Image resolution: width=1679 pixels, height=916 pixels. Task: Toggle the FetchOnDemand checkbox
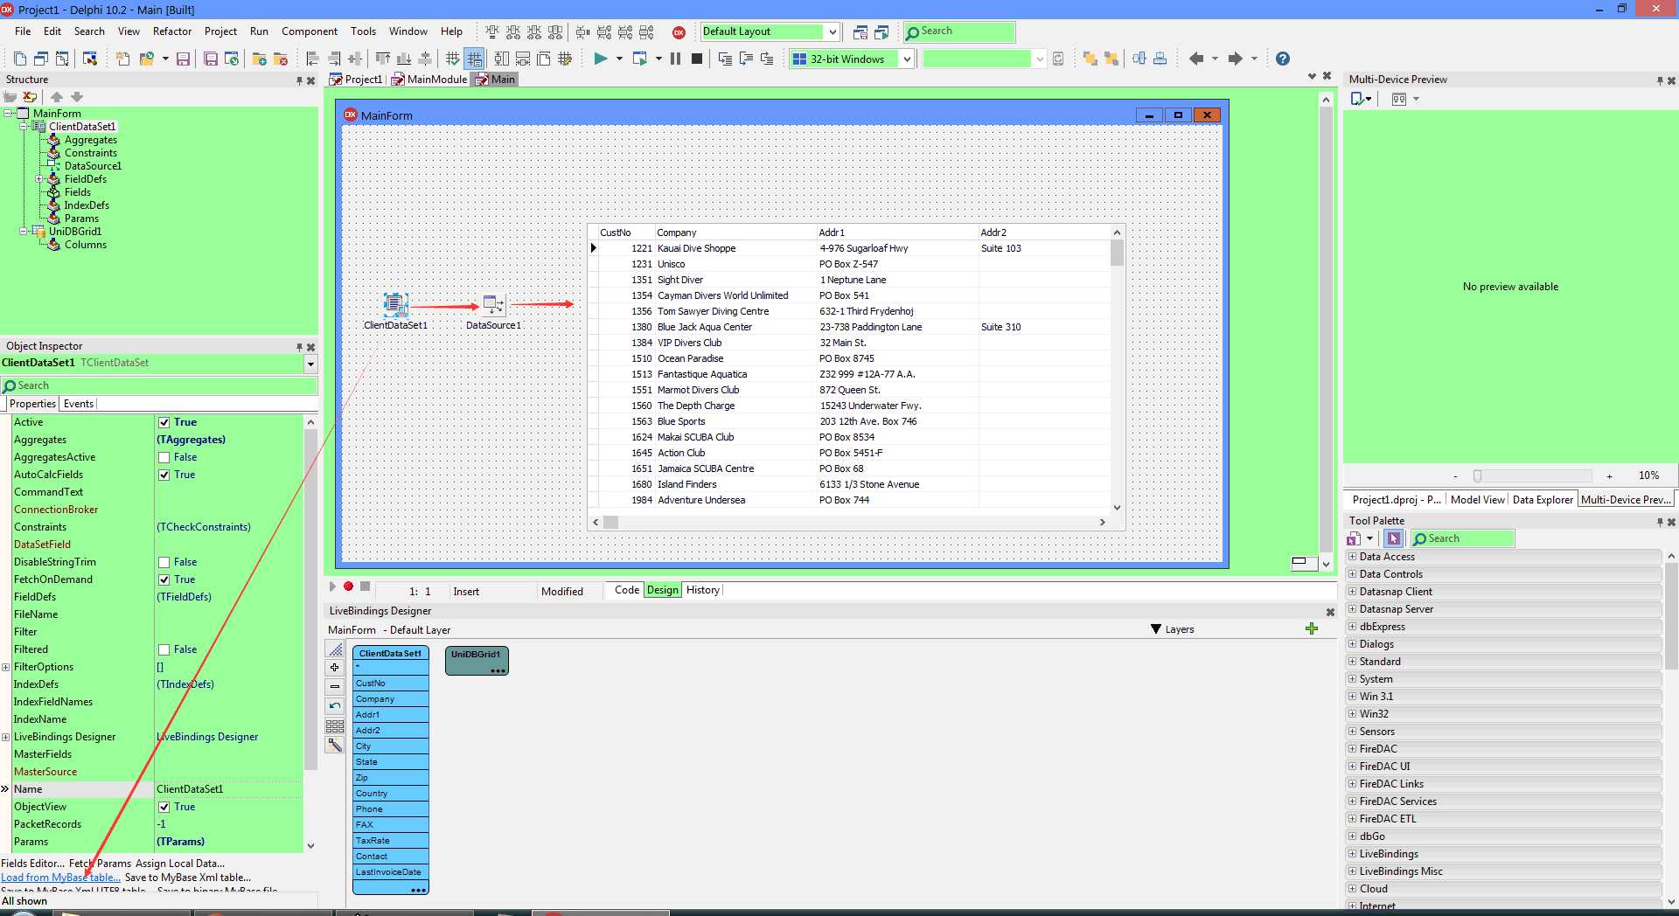[164, 579]
